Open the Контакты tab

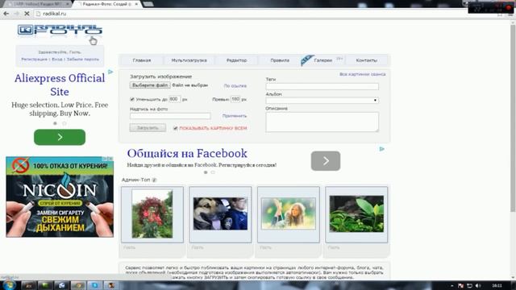coord(366,60)
